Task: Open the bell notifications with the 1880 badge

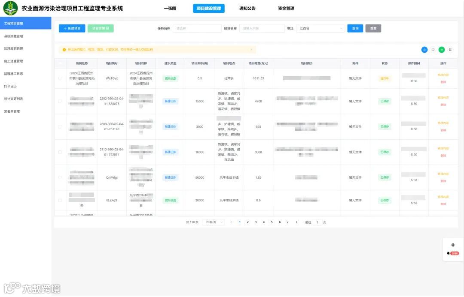Action: pos(453,253)
